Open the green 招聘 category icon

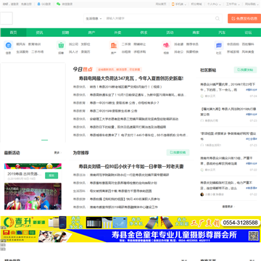tap(61, 45)
